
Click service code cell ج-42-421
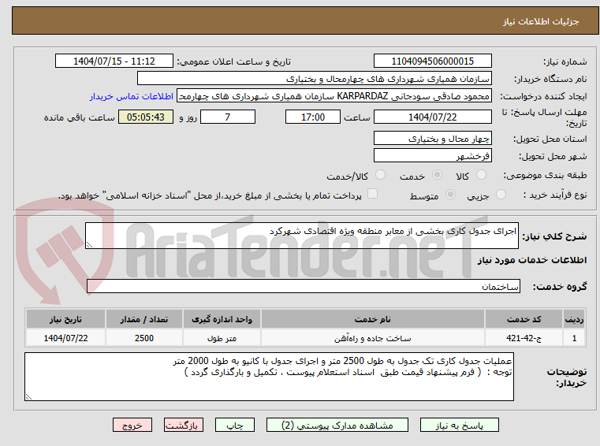tap(524, 338)
